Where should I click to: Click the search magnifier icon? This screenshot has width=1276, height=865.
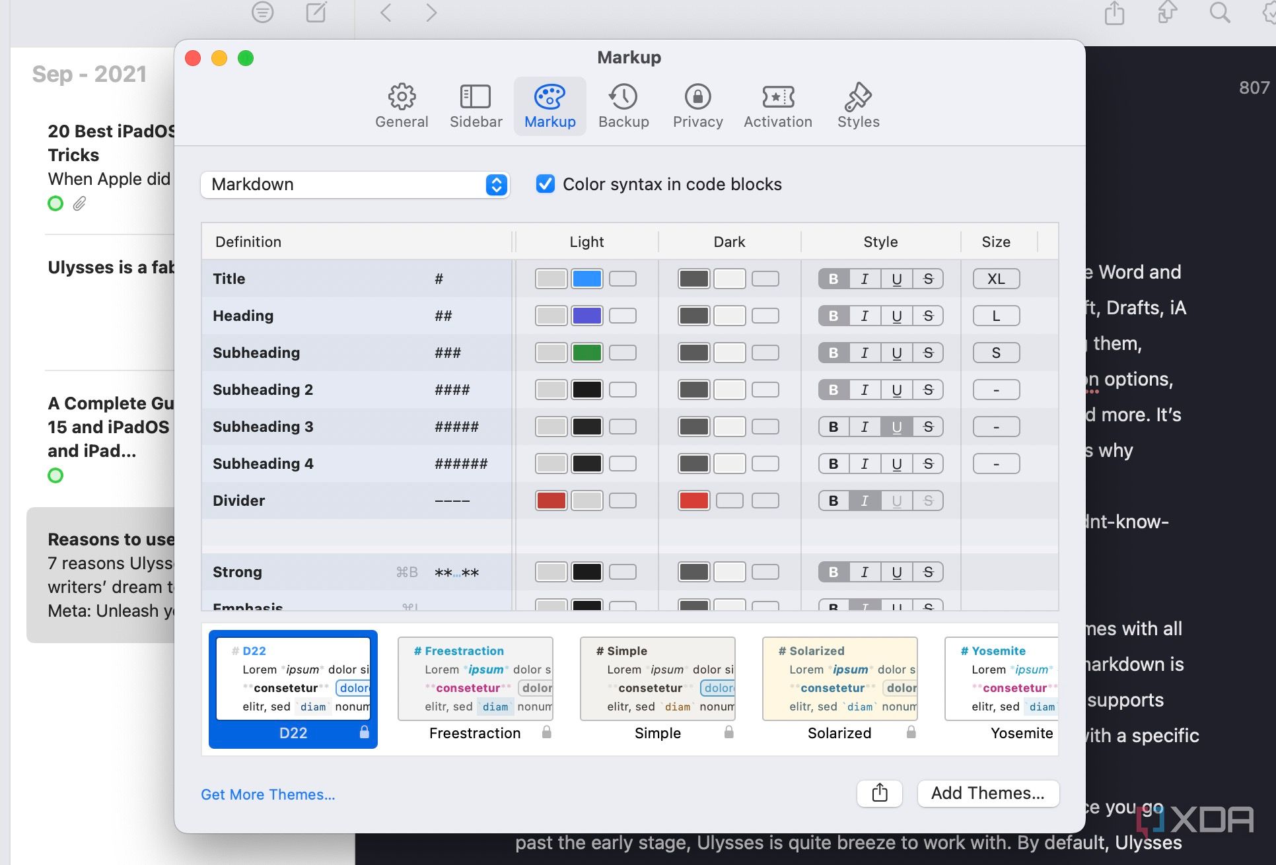1219,13
